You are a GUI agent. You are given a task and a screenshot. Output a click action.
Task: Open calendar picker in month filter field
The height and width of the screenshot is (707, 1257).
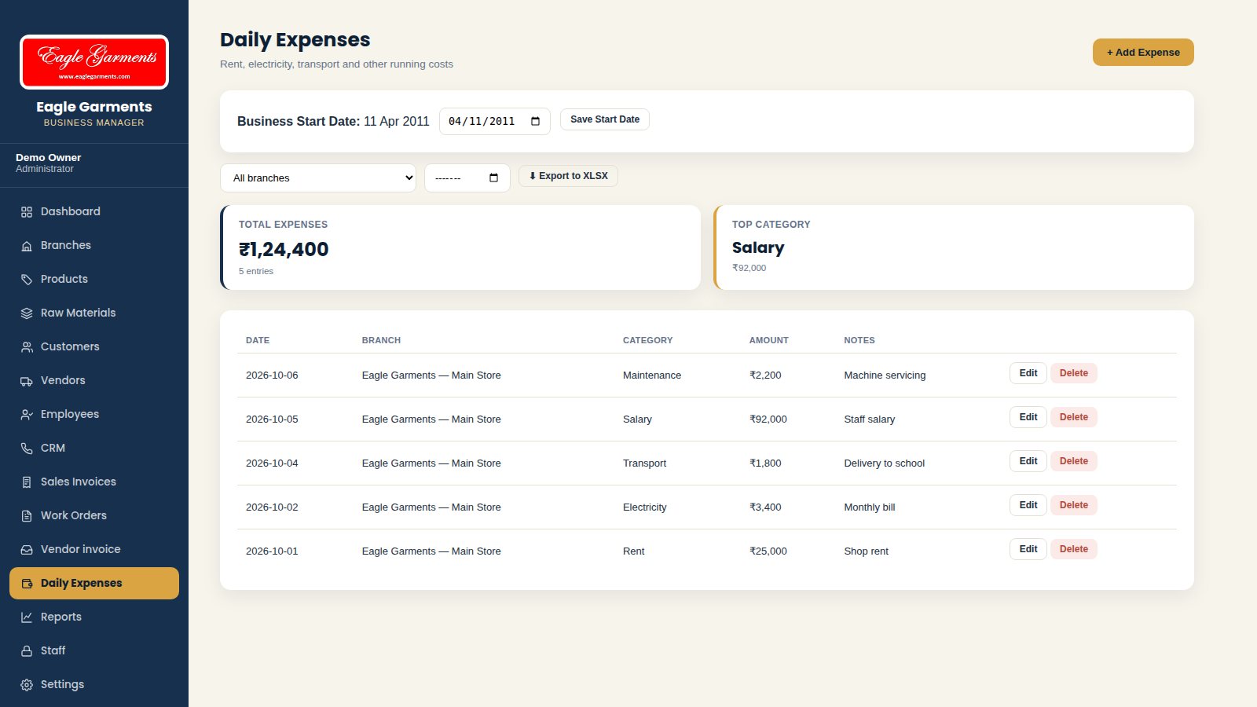[493, 178]
